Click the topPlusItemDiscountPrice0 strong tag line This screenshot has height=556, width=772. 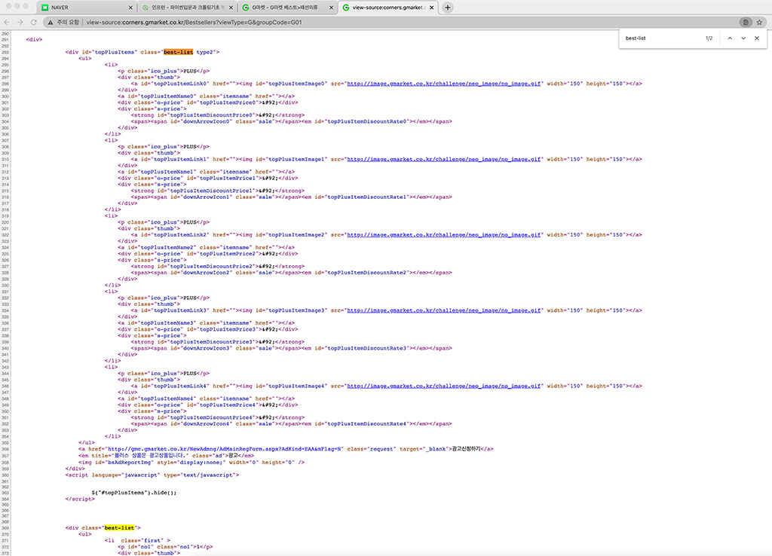(x=218, y=115)
